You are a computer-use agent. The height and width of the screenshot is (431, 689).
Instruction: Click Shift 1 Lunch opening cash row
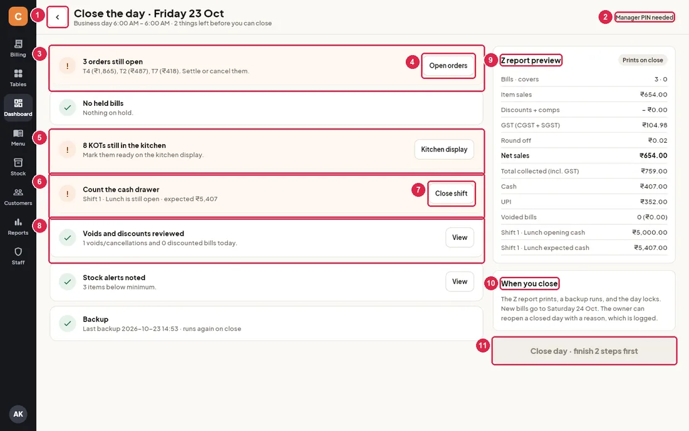pos(584,232)
